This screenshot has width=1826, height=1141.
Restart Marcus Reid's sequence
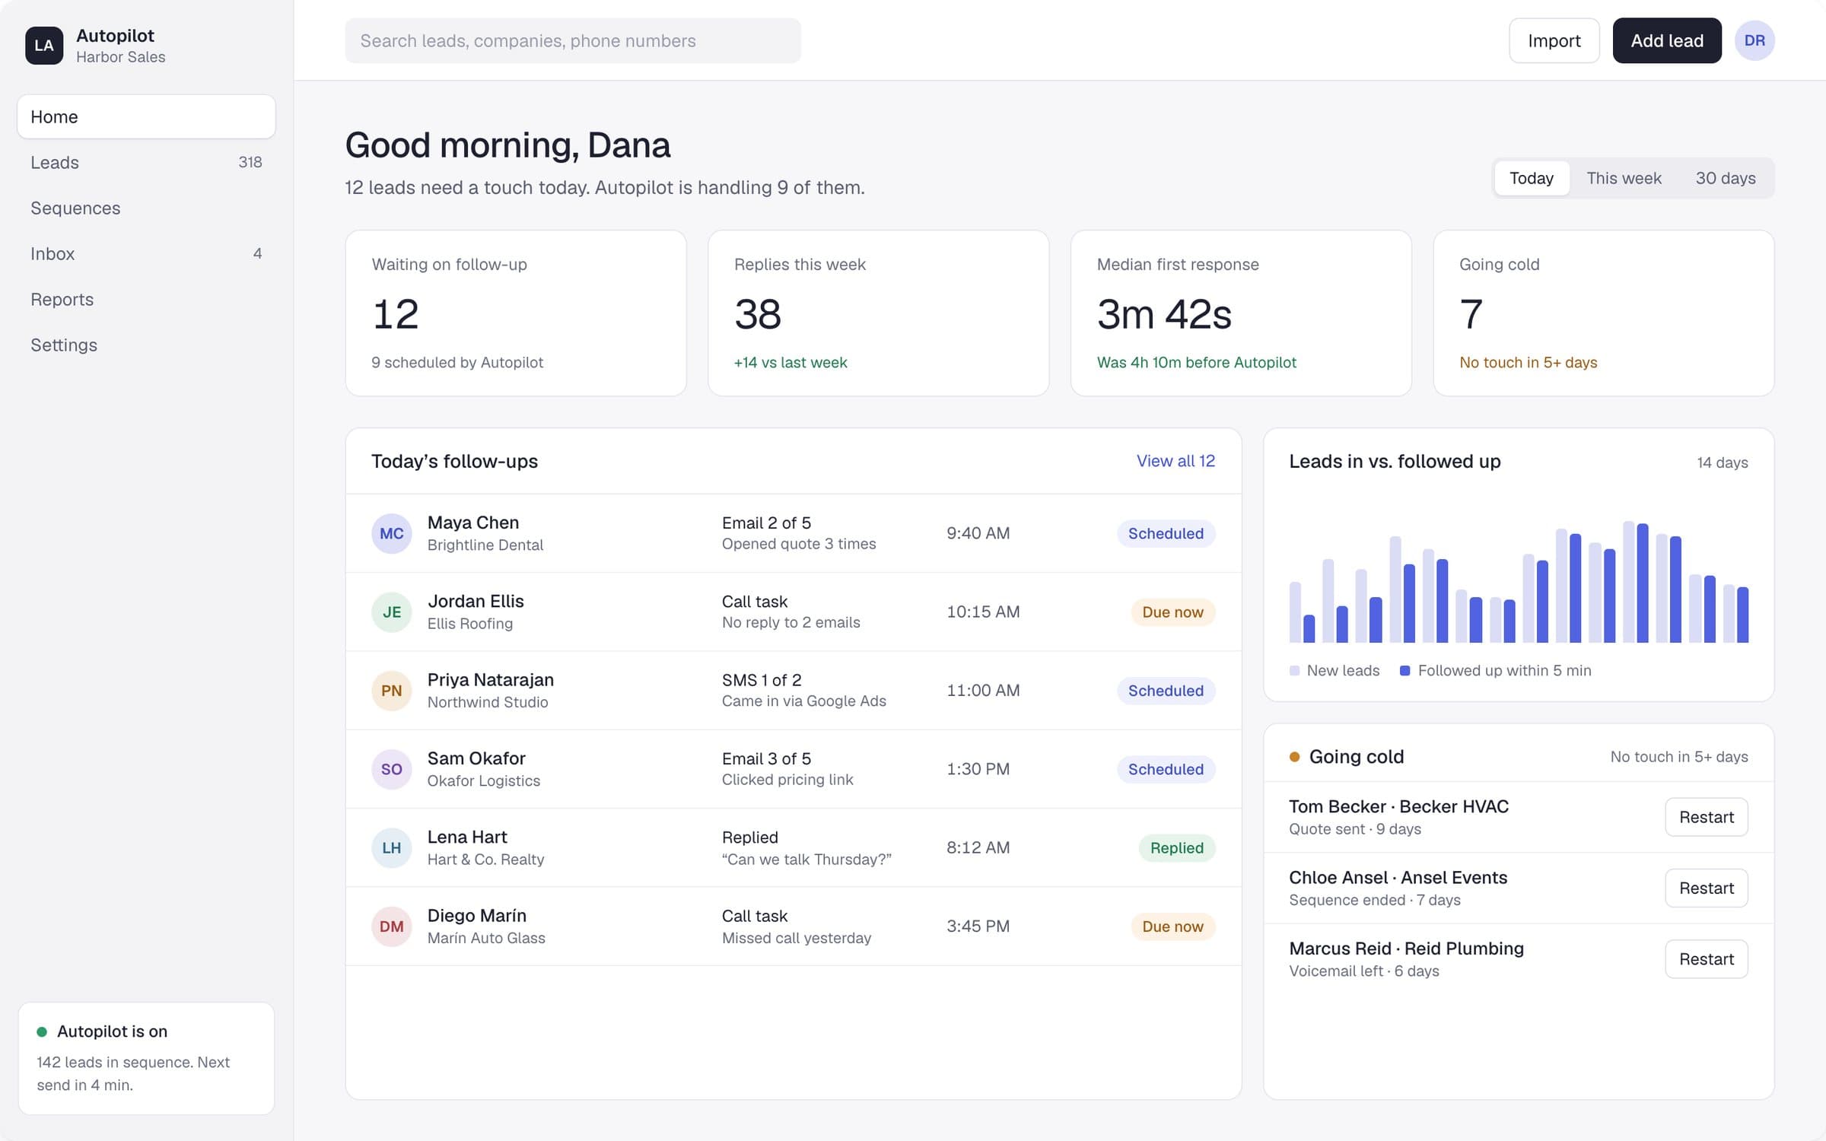click(x=1706, y=959)
